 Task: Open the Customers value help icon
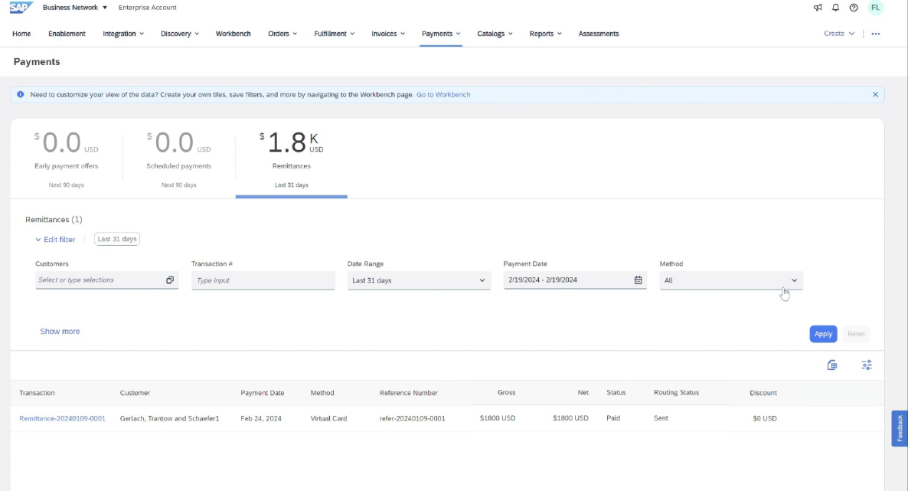coord(170,280)
